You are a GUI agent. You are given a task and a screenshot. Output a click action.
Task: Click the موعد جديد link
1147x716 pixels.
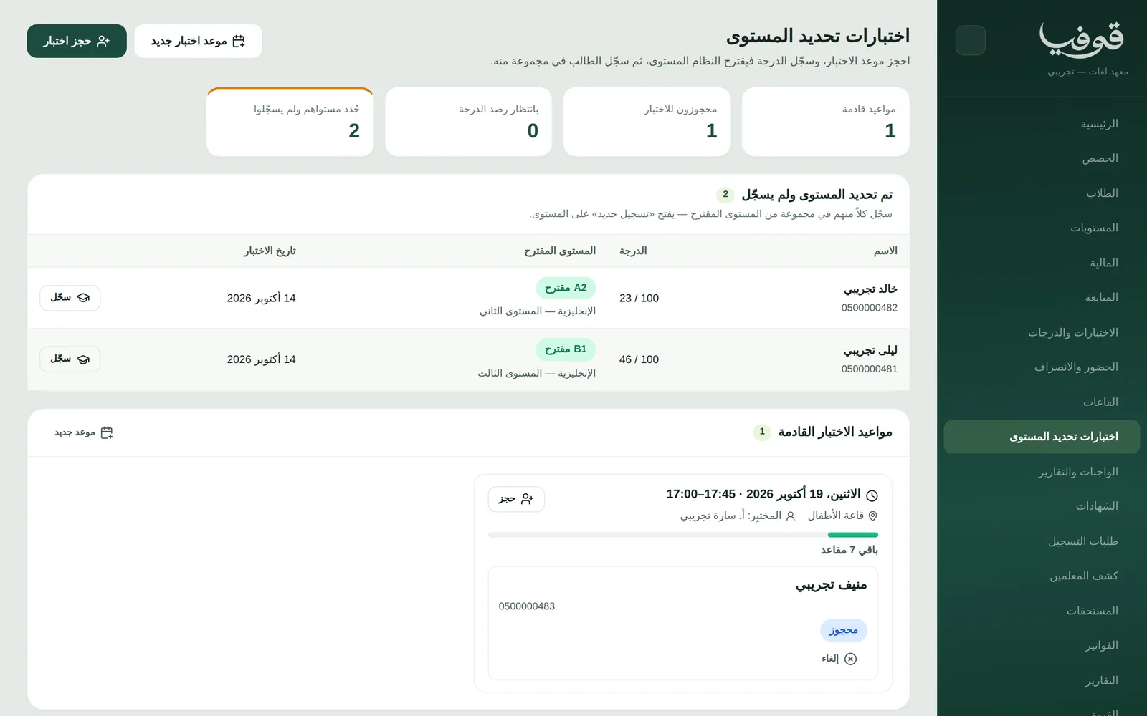84,432
